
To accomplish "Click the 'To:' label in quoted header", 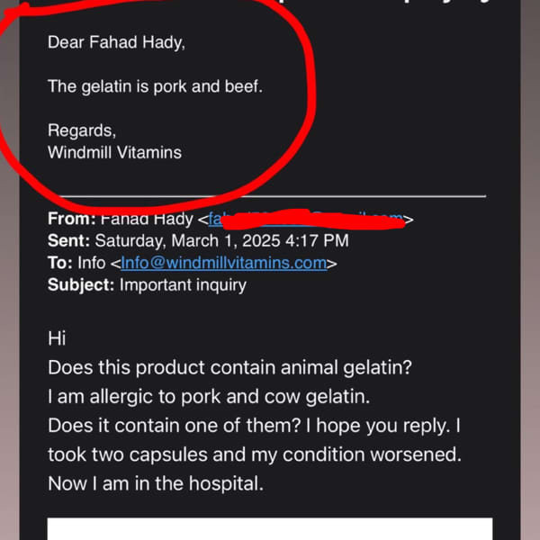I will tap(60, 263).
